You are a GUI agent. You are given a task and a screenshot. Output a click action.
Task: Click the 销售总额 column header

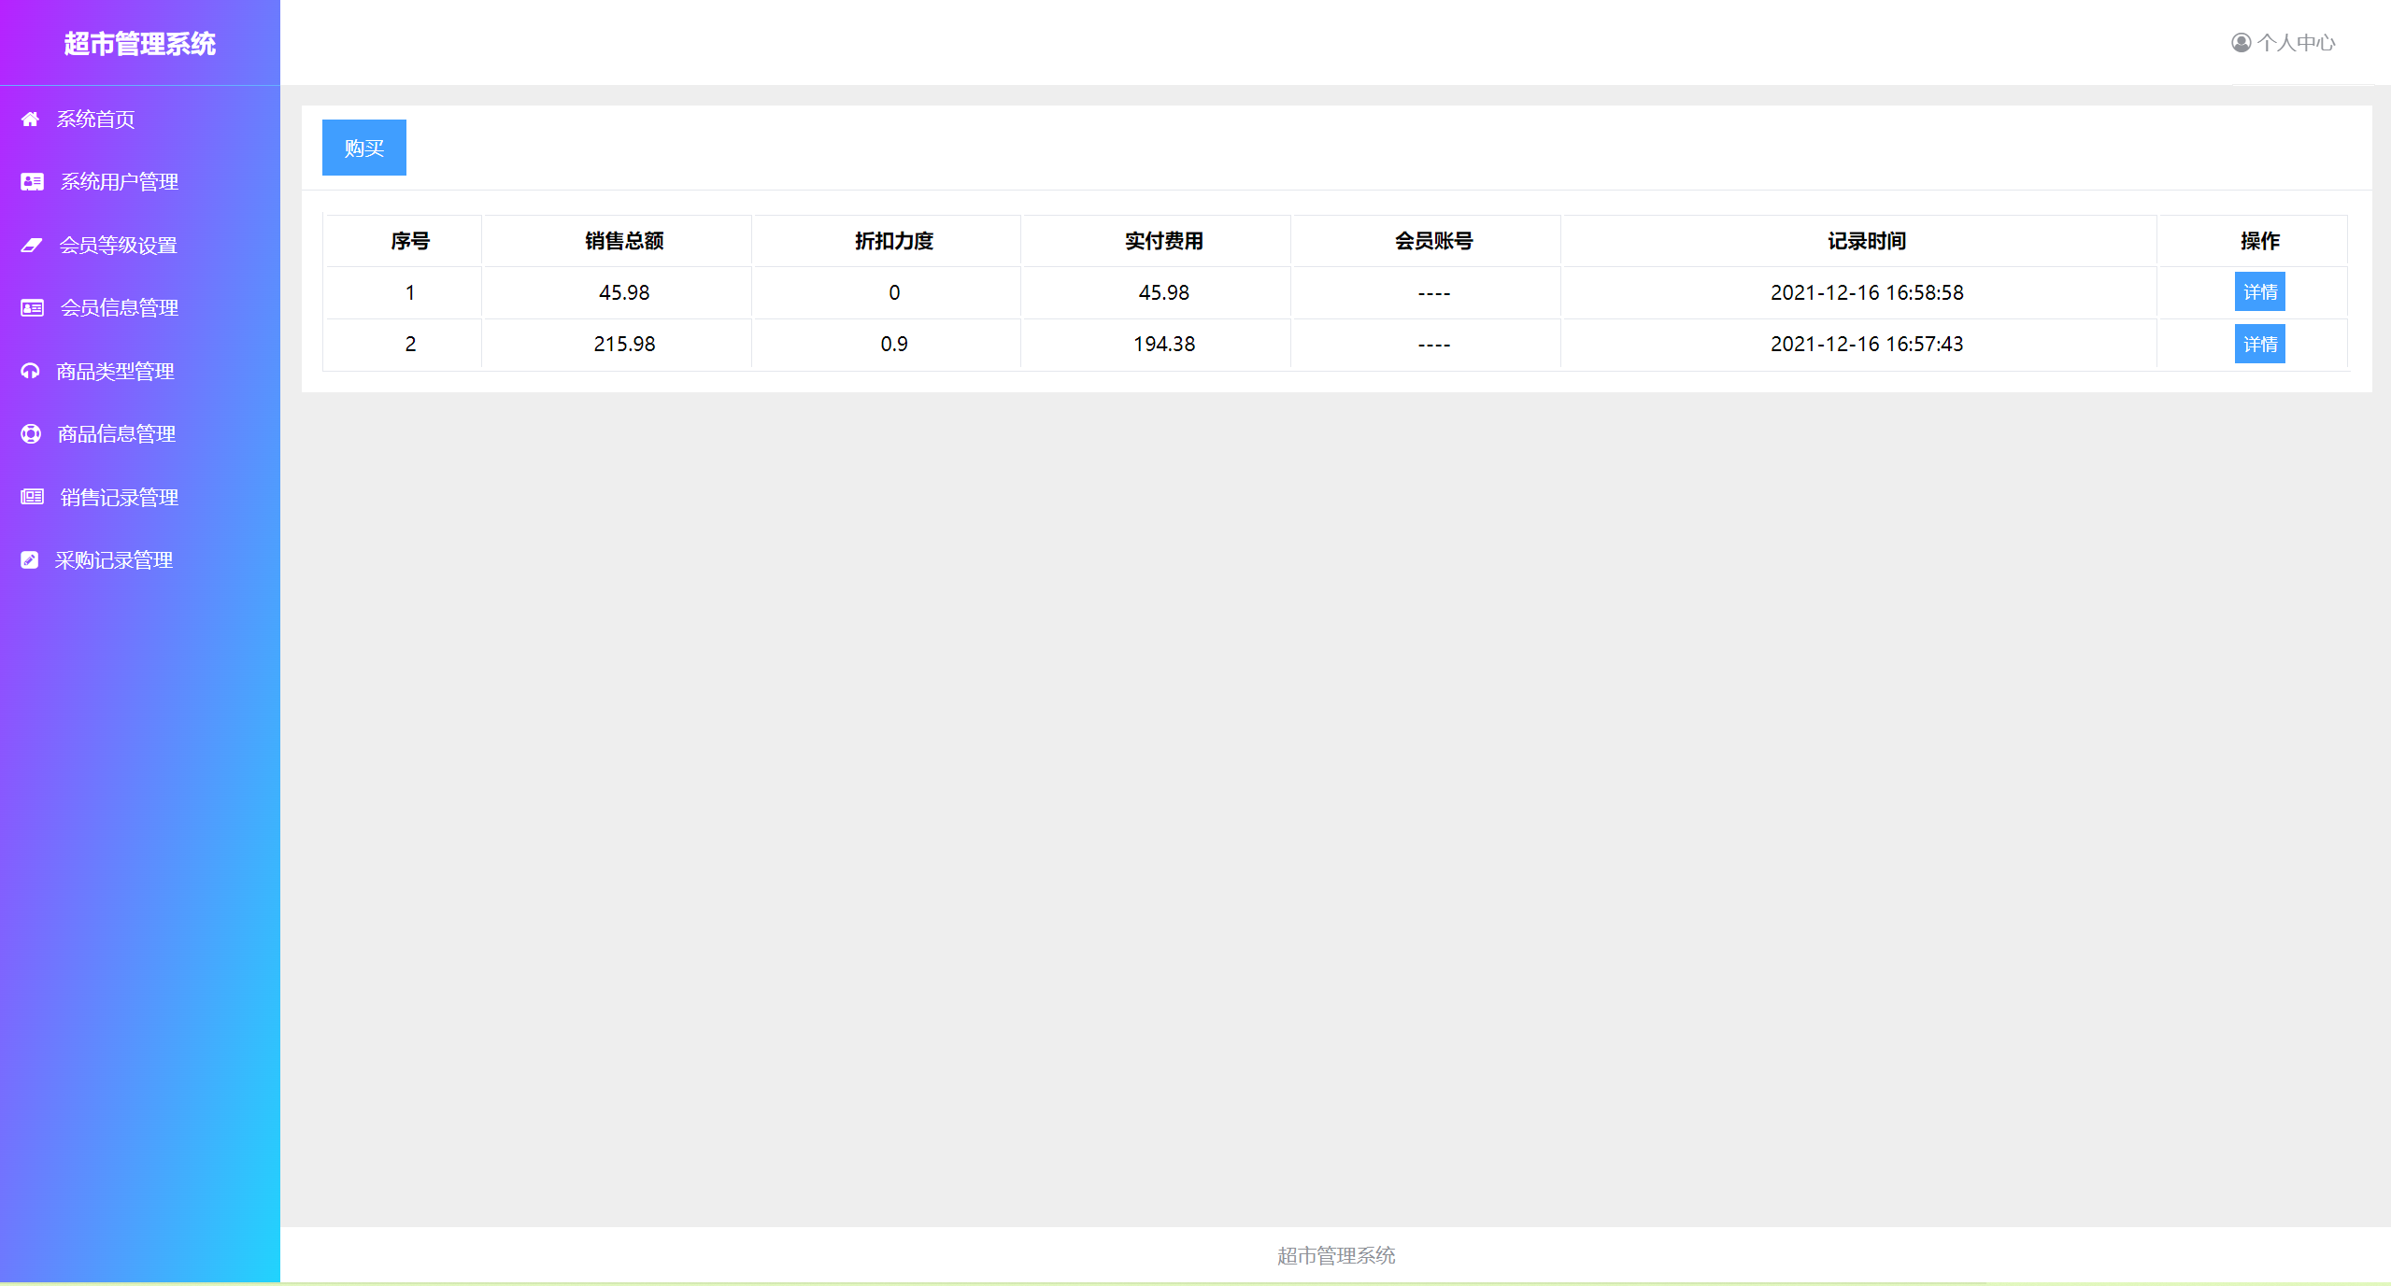(x=624, y=241)
